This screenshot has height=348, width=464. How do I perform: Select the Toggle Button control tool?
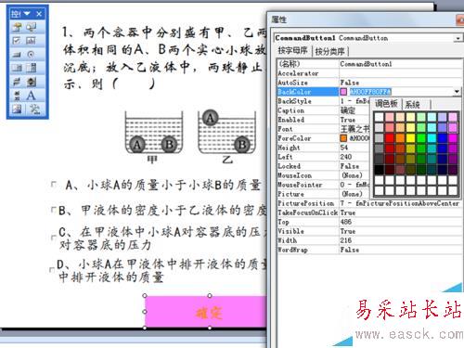pos(17,82)
